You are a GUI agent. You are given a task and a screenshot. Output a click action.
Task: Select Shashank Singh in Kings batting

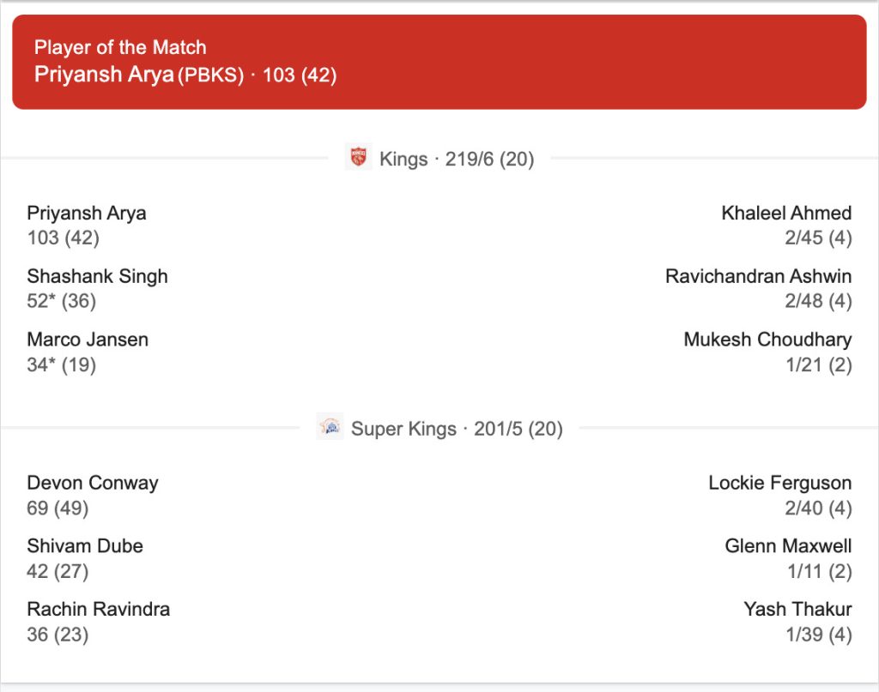(97, 276)
